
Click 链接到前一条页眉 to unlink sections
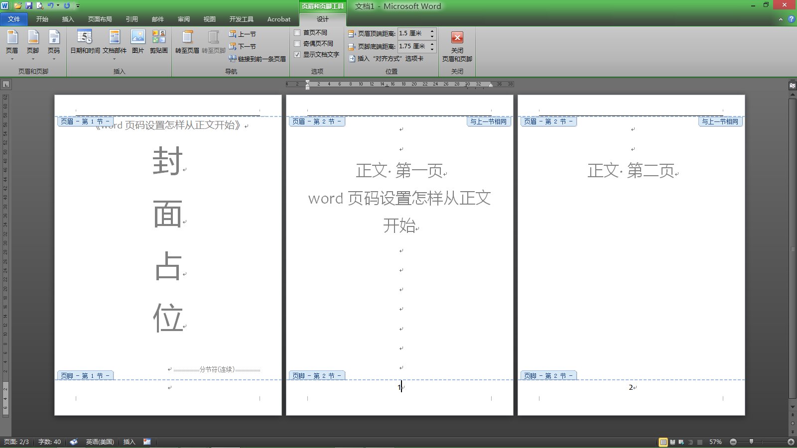tap(258, 59)
